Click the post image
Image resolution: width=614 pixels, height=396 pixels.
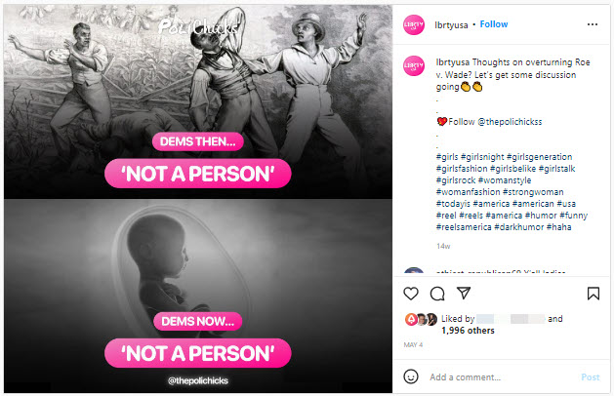(195, 198)
